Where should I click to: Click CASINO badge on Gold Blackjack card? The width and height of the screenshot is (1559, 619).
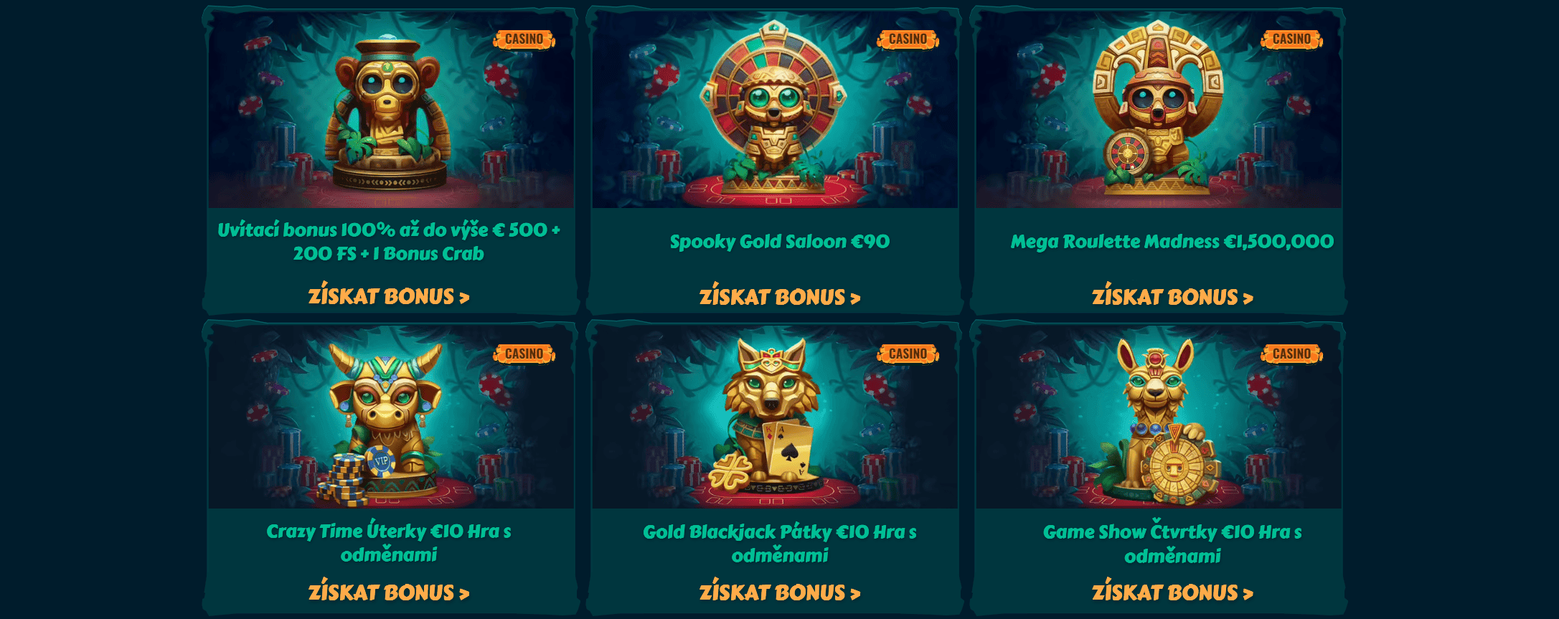tap(908, 354)
